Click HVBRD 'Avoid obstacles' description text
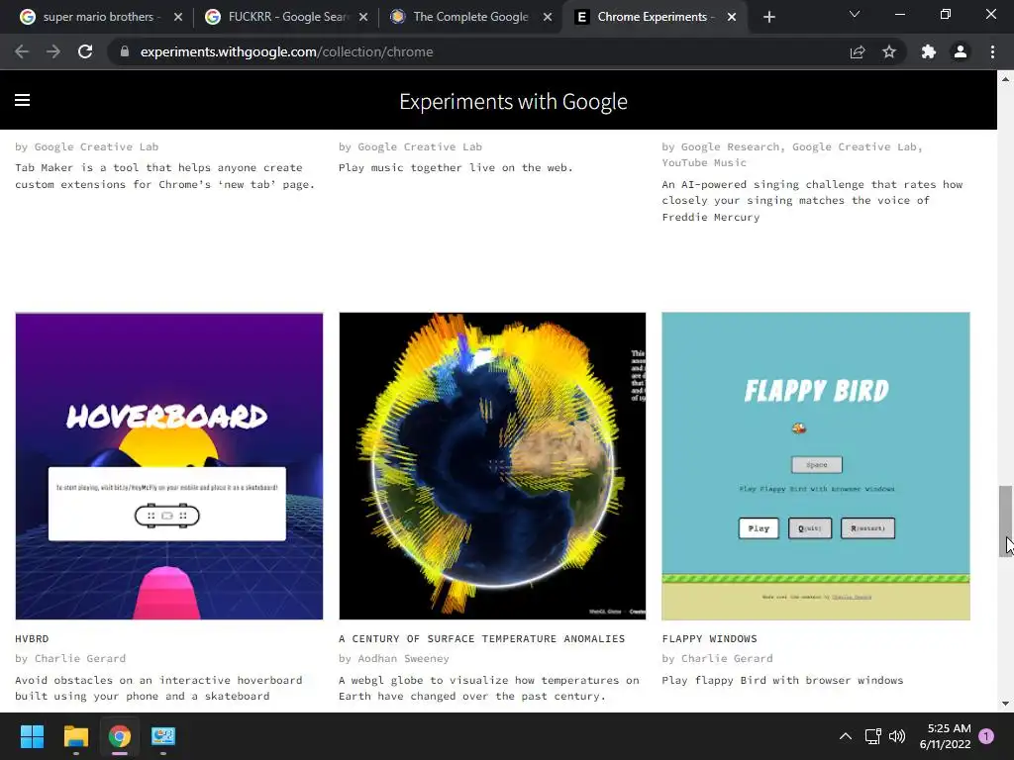Screen dimensions: 1014x760 click(158, 688)
